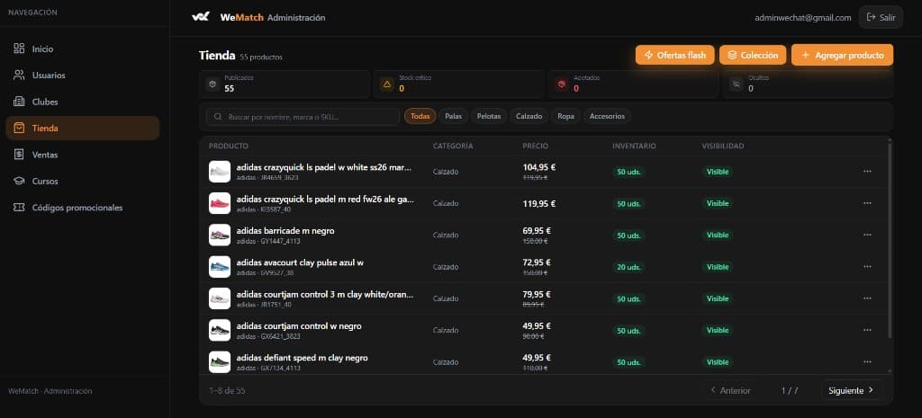This screenshot has width=922, height=418.
Task: Select the Todas filter
Action: coord(420,116)
